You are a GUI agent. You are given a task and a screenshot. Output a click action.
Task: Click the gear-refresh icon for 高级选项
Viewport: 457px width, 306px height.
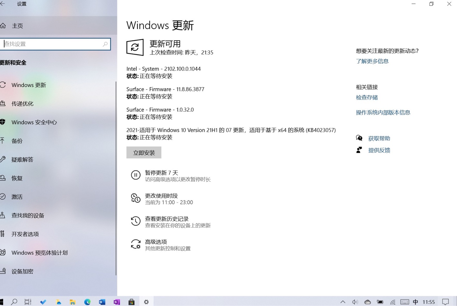135,244
